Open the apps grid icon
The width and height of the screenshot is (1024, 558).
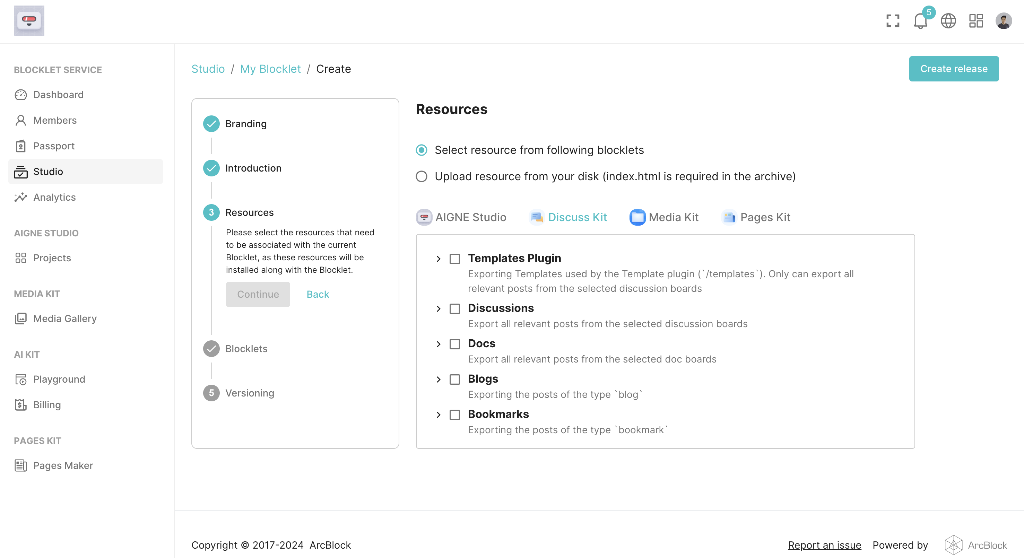tap(976, 21)
